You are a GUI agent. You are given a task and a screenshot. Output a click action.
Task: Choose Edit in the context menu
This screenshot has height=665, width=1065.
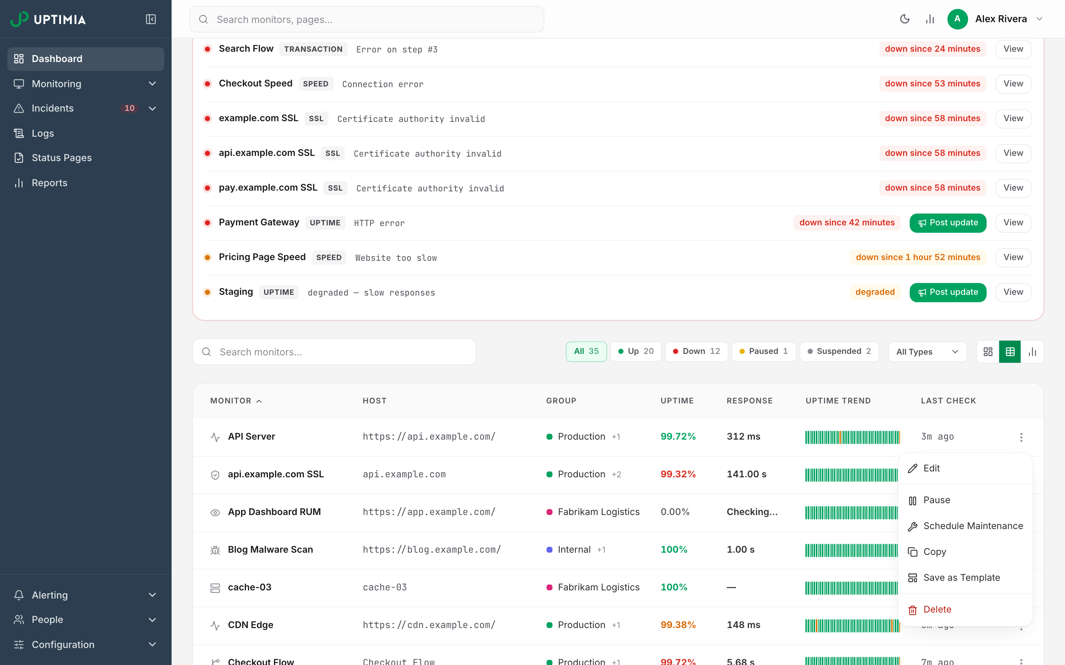(965, 468)
